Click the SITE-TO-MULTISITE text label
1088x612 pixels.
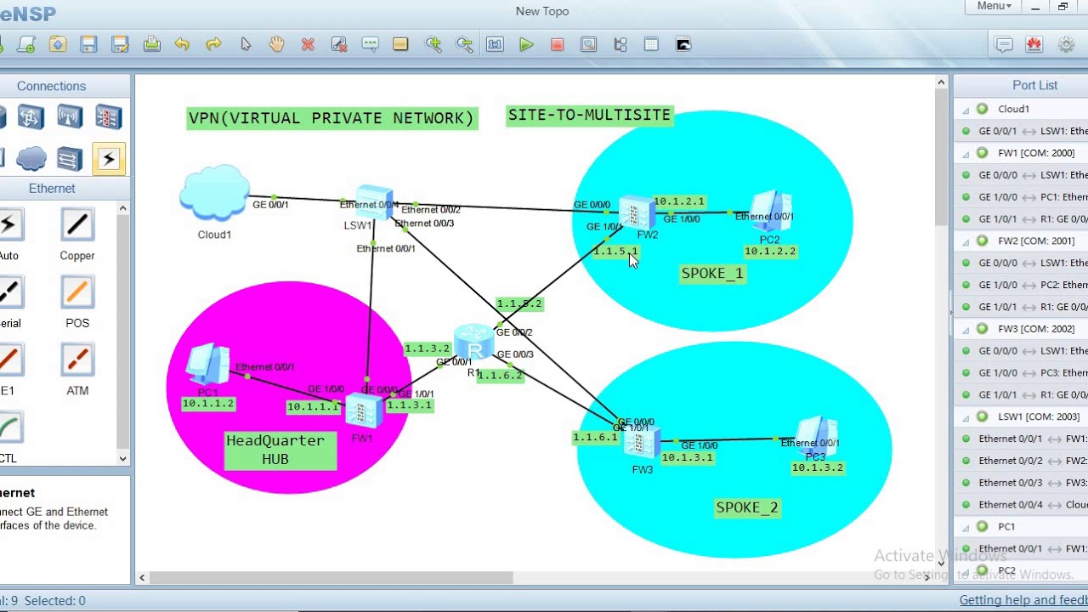(x=589, y=115)
